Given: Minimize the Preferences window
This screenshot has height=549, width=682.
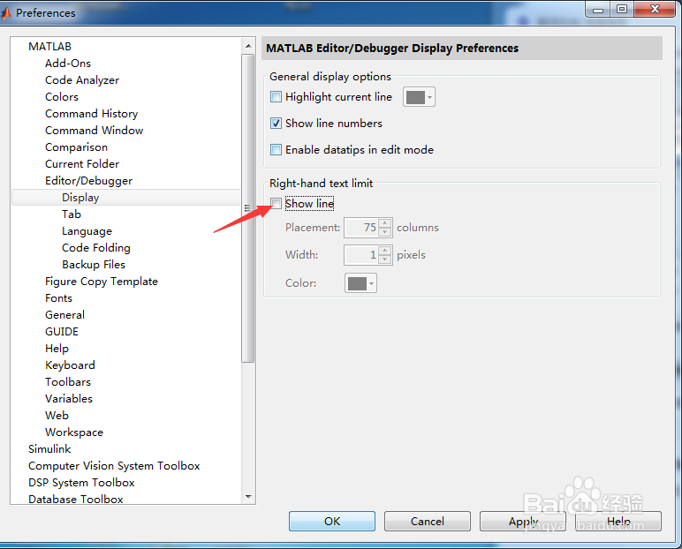Looking at the screenshot, I should (x=598, y=9).
